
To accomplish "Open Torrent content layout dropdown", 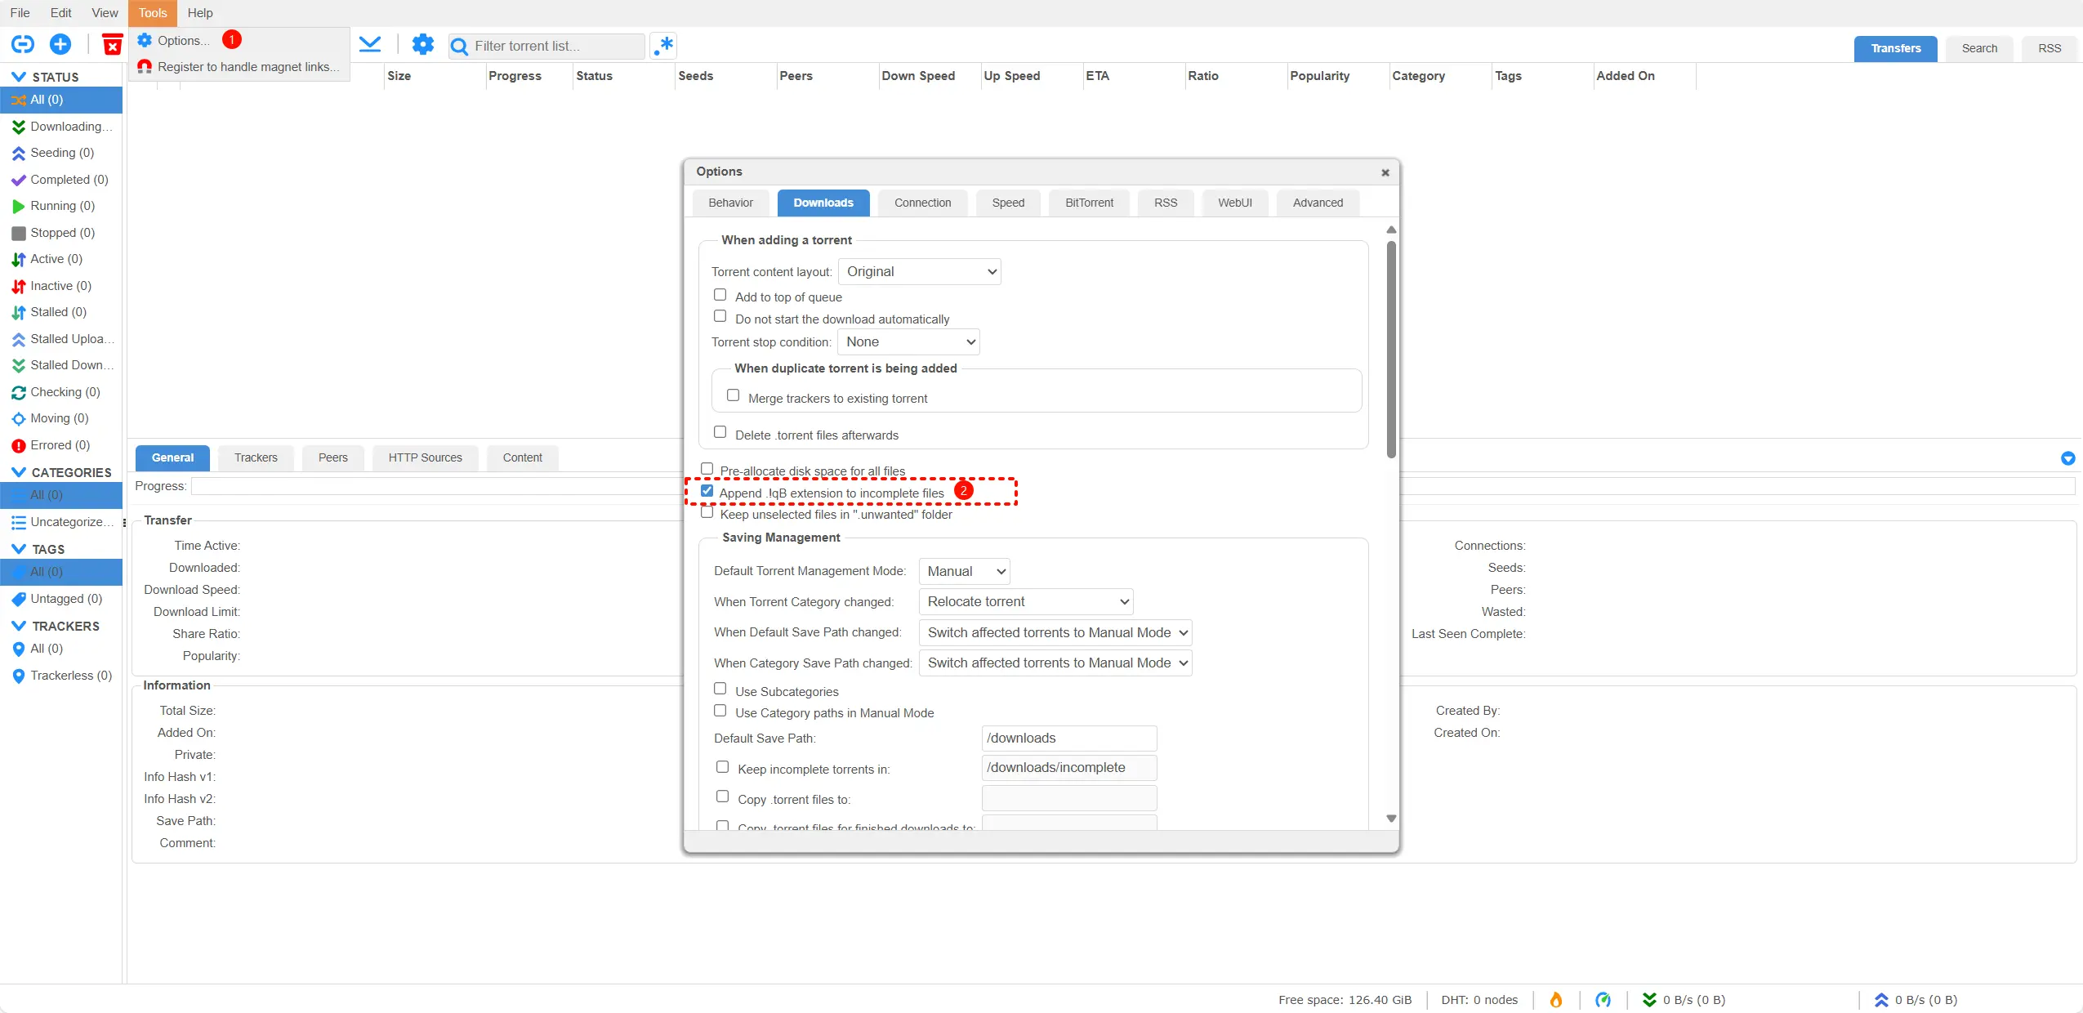I will [x=919, y=272].
